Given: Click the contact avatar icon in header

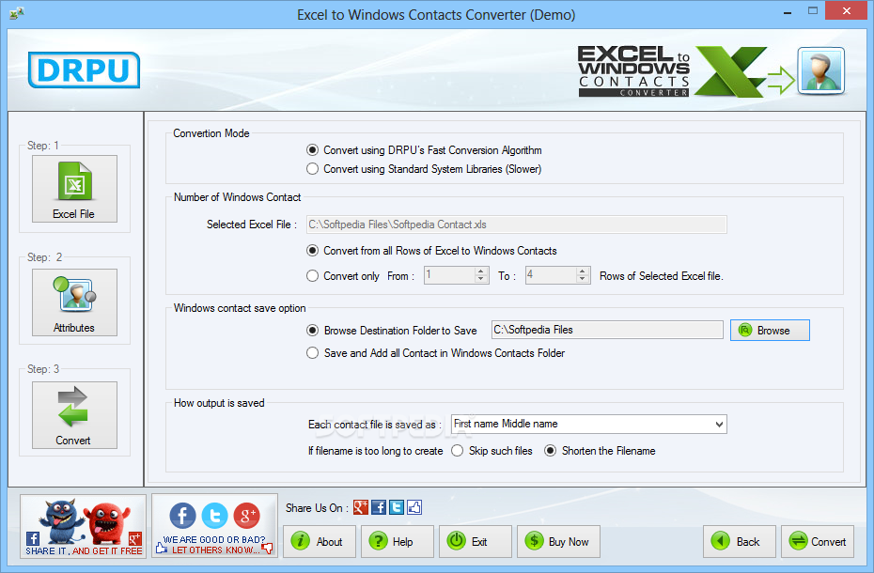Looking at the screenshot, I should 820,70.
